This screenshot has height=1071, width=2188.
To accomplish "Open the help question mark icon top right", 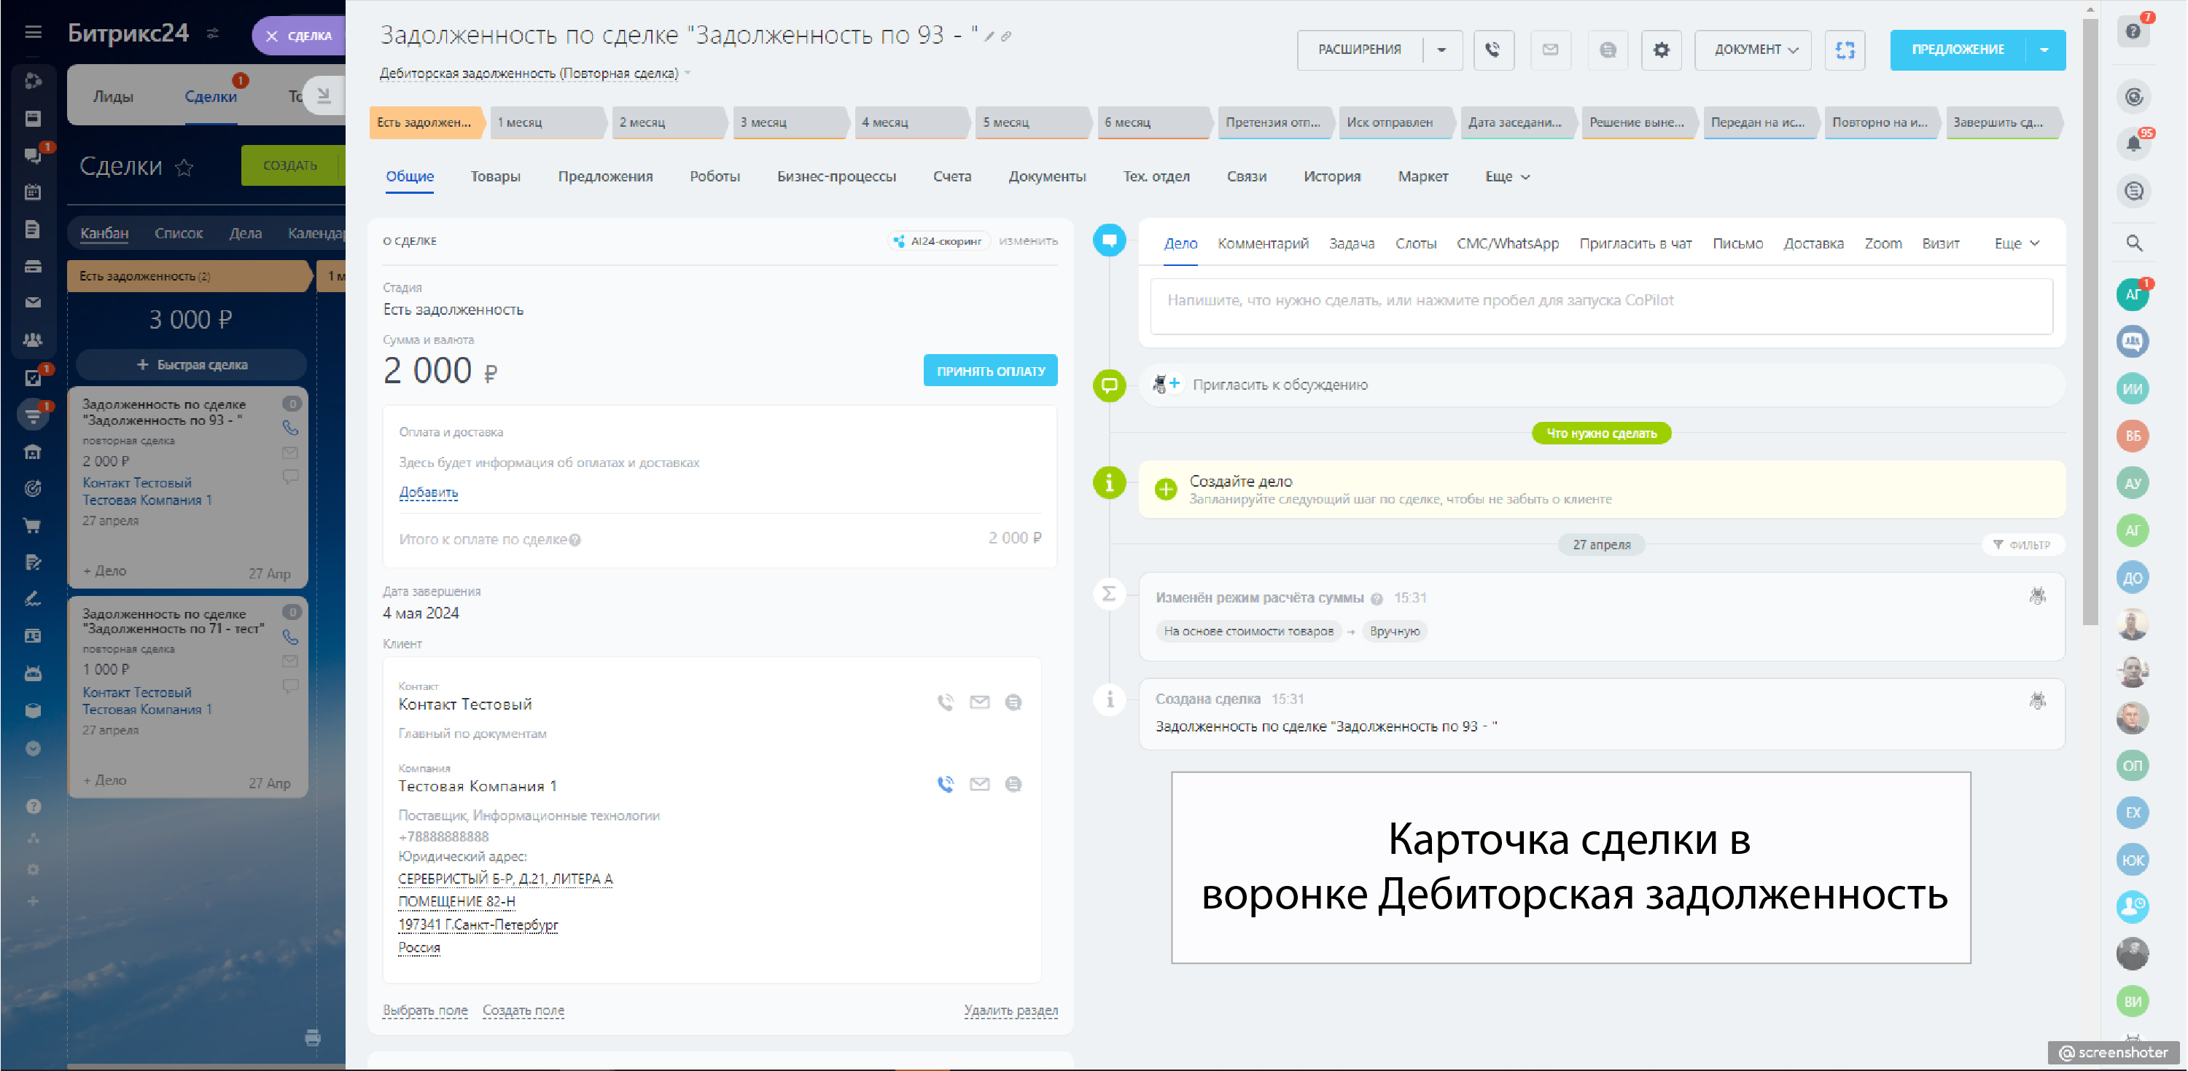I will 2133,31.
